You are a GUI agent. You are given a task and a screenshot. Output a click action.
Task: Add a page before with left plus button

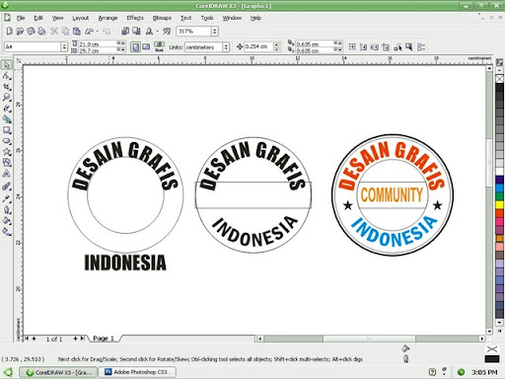(x=35, y=339)
